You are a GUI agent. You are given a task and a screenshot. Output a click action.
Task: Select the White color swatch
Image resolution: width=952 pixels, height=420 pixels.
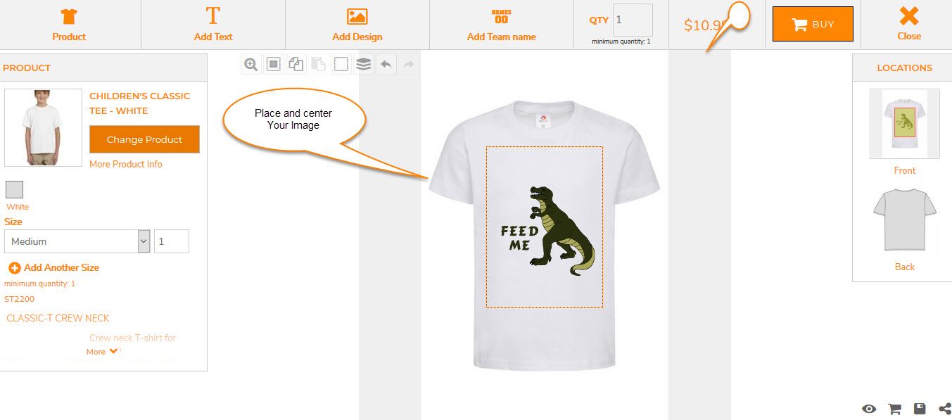point(15,189)
